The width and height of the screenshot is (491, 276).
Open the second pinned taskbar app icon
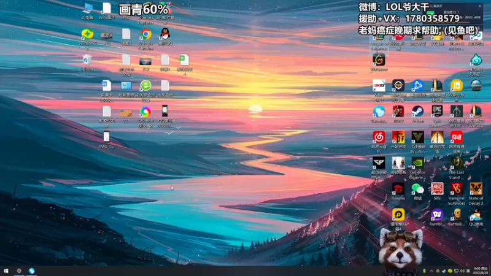[19, 270]
